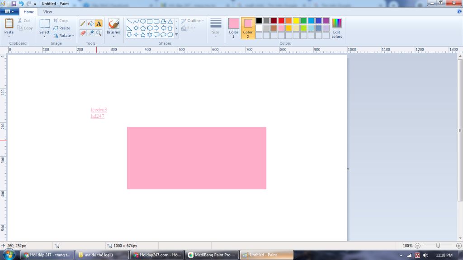Image resolution: width=463 pixels, height=260 pixels.
Task: Pick the Oval callout shape
Action: click(163, 35)
